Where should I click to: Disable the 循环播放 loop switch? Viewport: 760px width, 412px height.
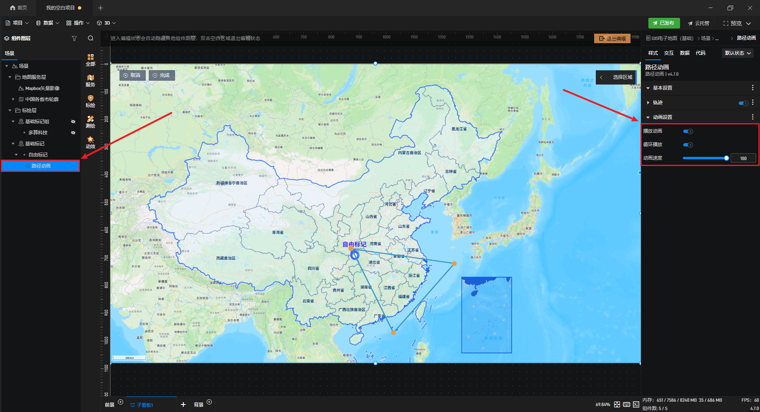688,145
